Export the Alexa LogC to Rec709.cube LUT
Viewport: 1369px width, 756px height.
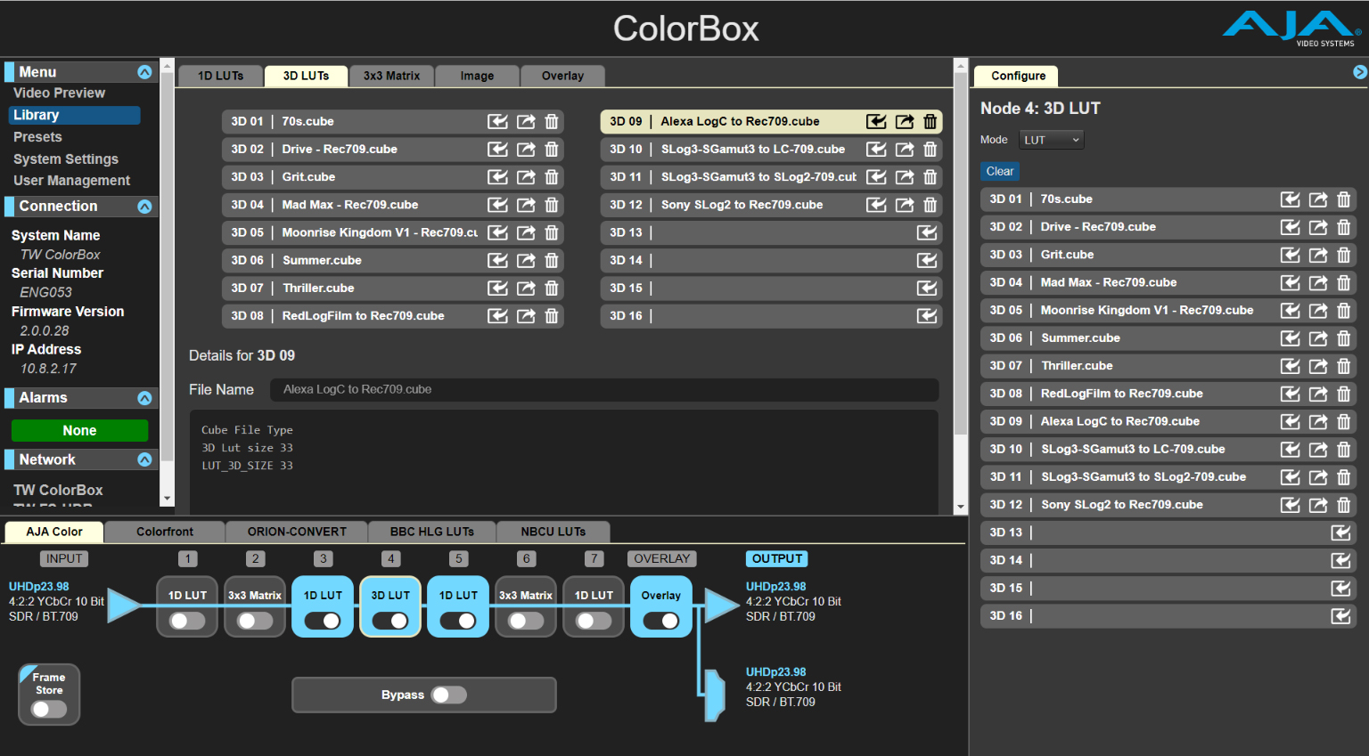904,121
